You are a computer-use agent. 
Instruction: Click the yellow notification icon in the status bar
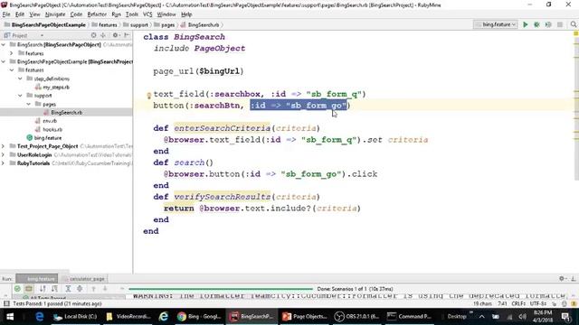point(574,303)
